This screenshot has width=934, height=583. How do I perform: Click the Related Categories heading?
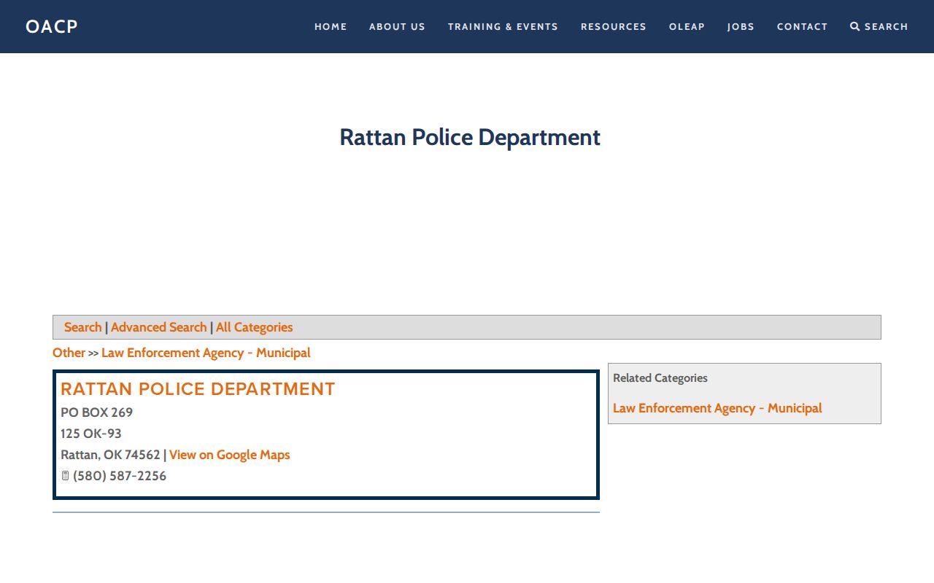pyautogui.click(x=660, y=378)
